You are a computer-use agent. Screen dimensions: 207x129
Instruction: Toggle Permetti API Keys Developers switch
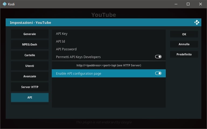pyautogui.click(x=158, y=57)
